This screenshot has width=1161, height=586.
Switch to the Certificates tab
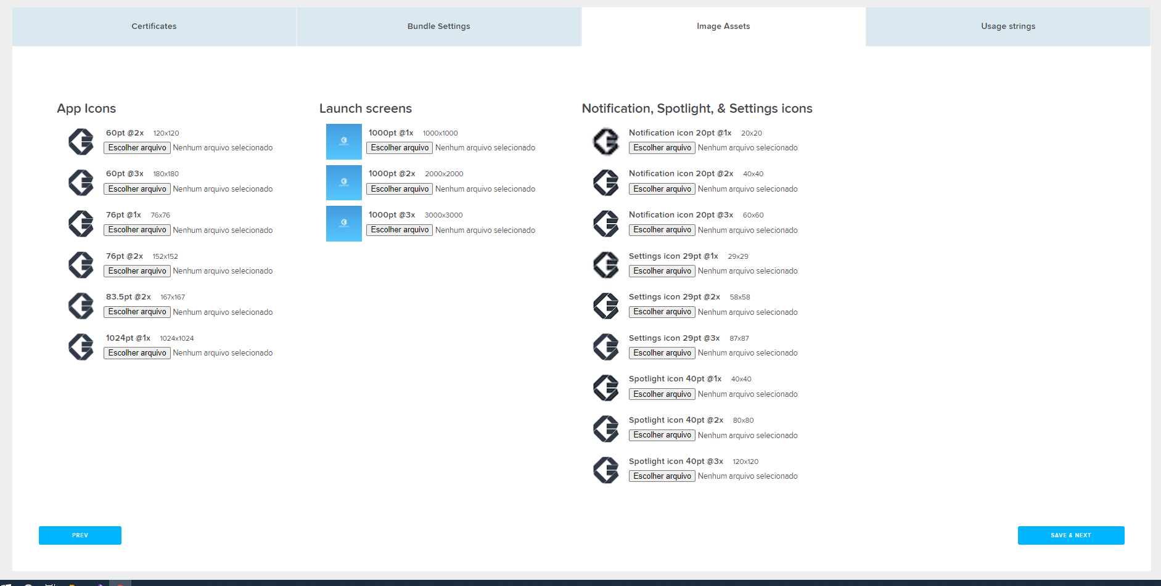click(154, 26)
